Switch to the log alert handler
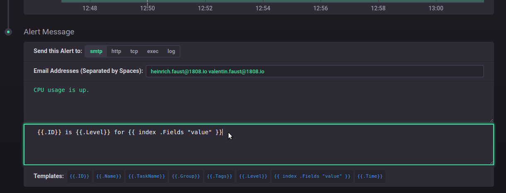This screenshot has height=193, width=506. (171, 51)
